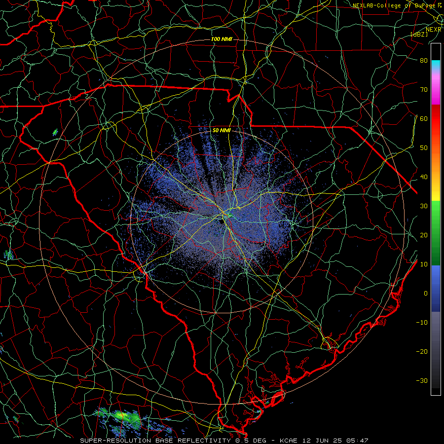
Task: Click the [dBZ] unit label above scale
Action: point(419,34)
